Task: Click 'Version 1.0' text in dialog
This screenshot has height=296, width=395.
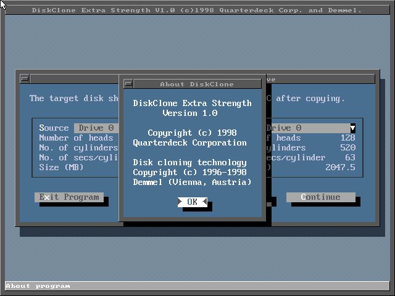Action: click(190, 113)
